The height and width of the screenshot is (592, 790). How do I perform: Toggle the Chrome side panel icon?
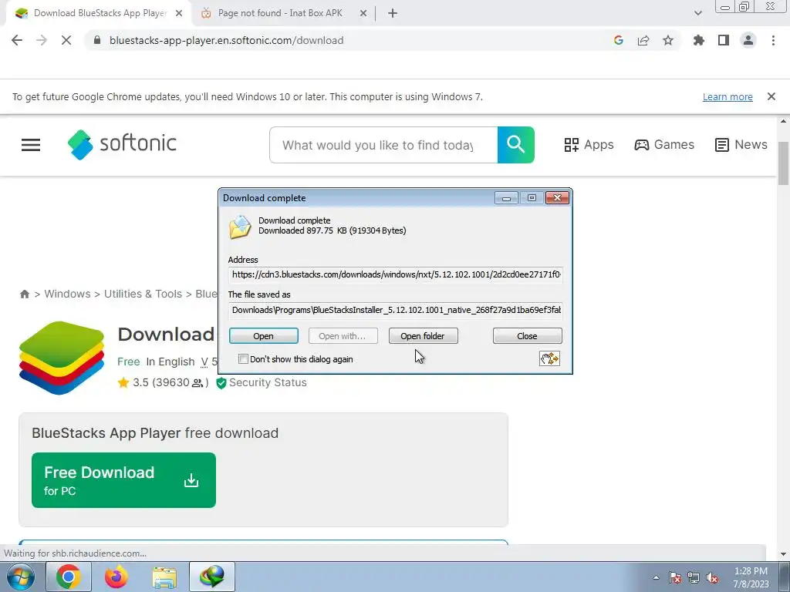(724, 40)
